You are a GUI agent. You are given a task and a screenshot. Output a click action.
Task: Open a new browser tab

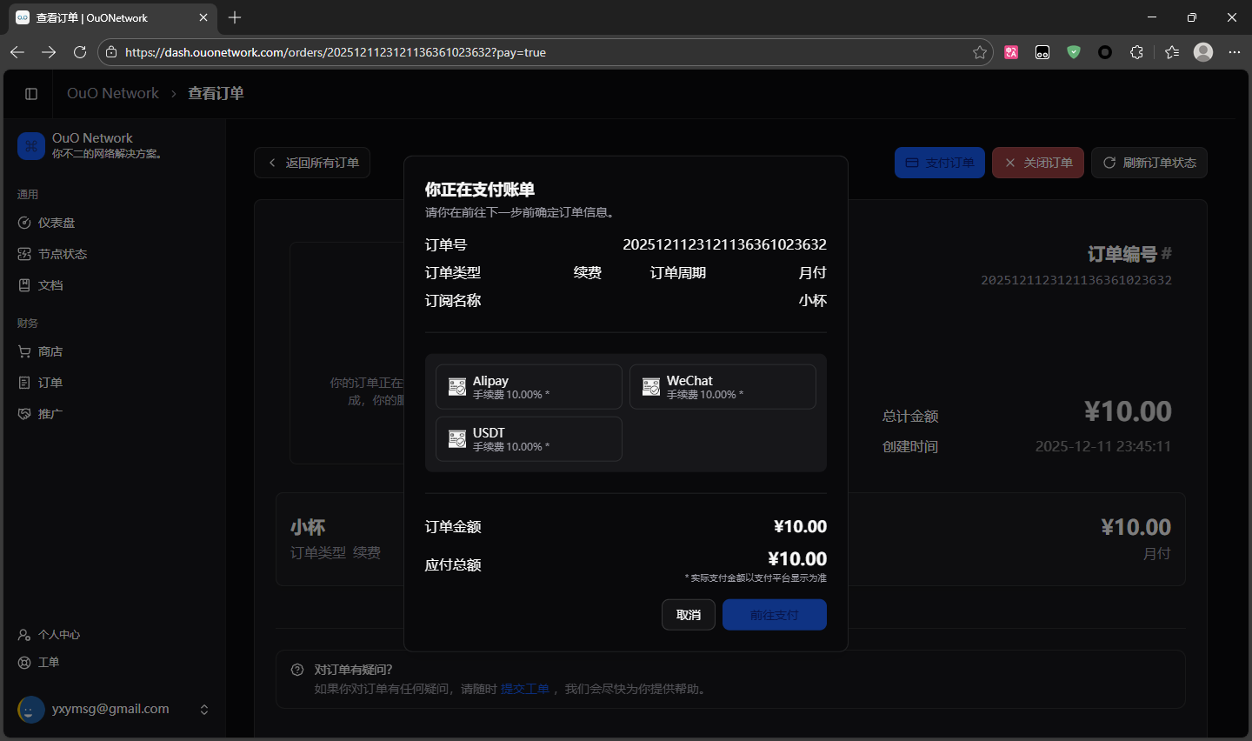[235, 17]
